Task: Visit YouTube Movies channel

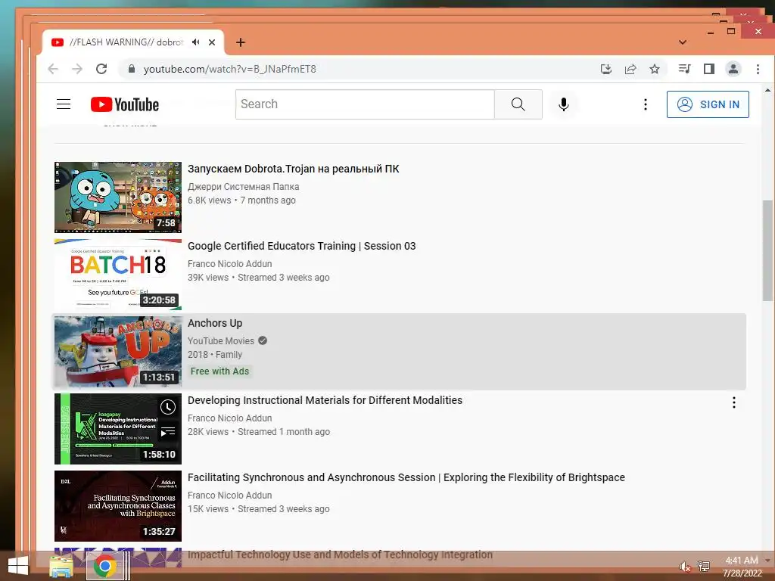Action: point(221,341)
